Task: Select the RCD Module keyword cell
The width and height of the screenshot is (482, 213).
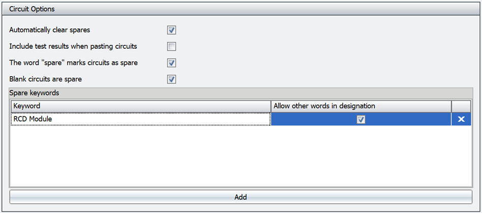Action: (x=140, y=119)
